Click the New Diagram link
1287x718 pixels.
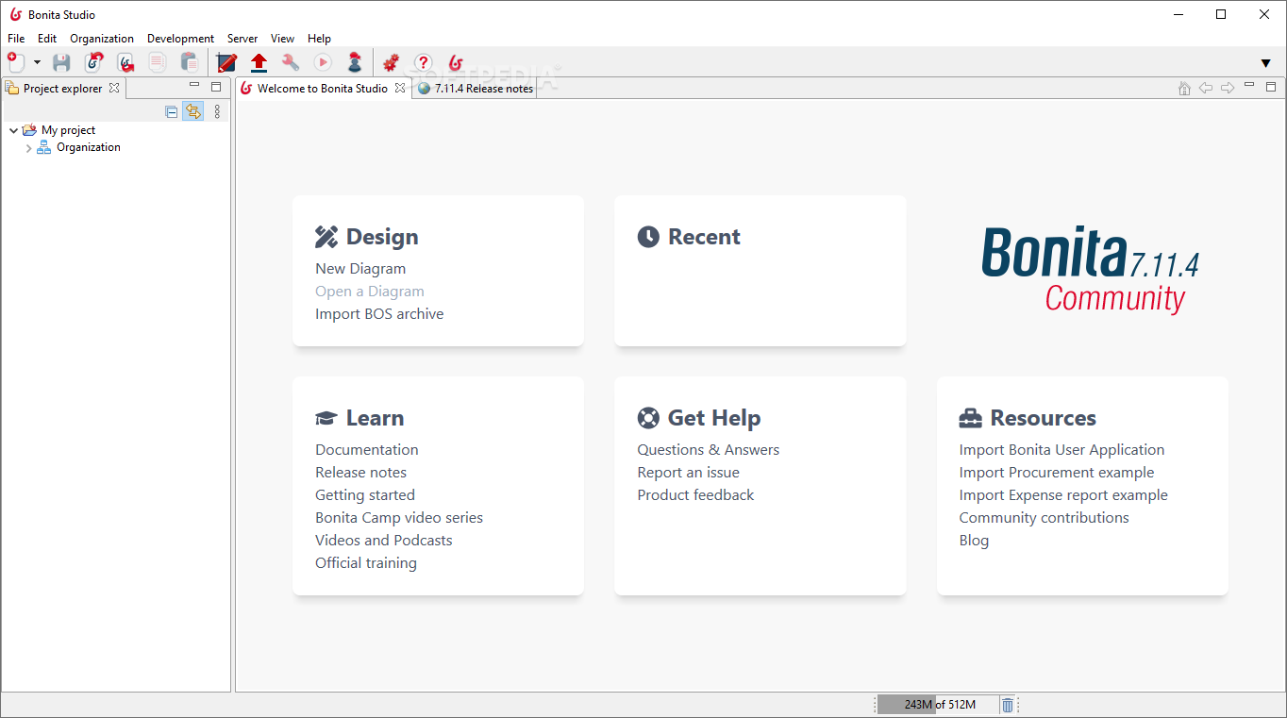(x=360, y=269)
